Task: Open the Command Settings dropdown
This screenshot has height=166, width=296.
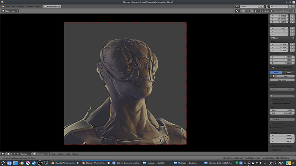Action: click(284, 11)
